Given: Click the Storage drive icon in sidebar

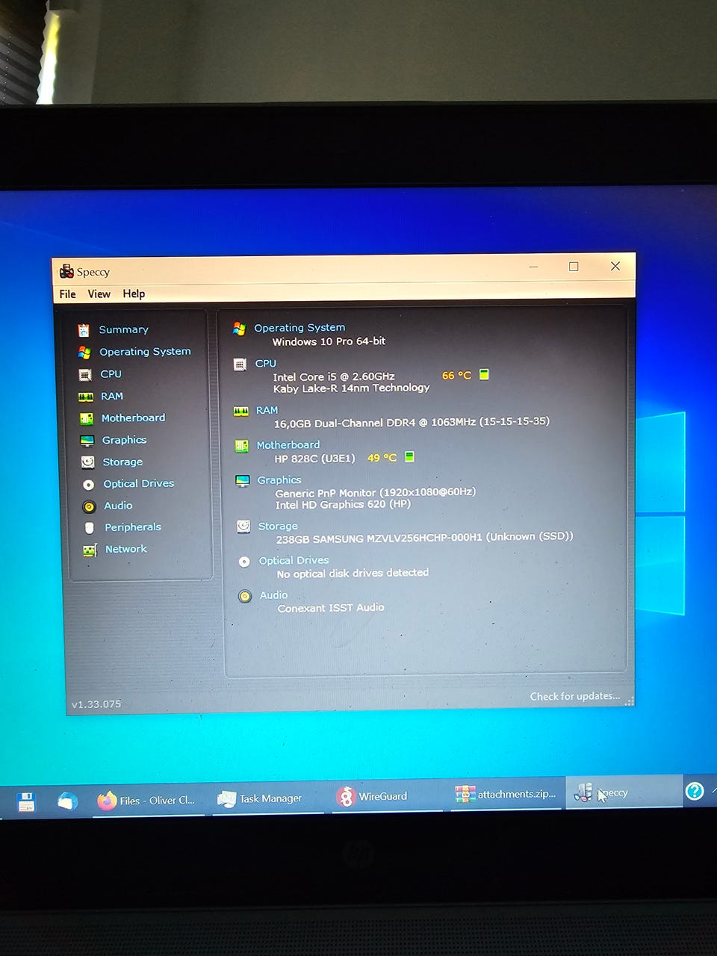Looking at the screenshot, I should [x=87, y=462].
